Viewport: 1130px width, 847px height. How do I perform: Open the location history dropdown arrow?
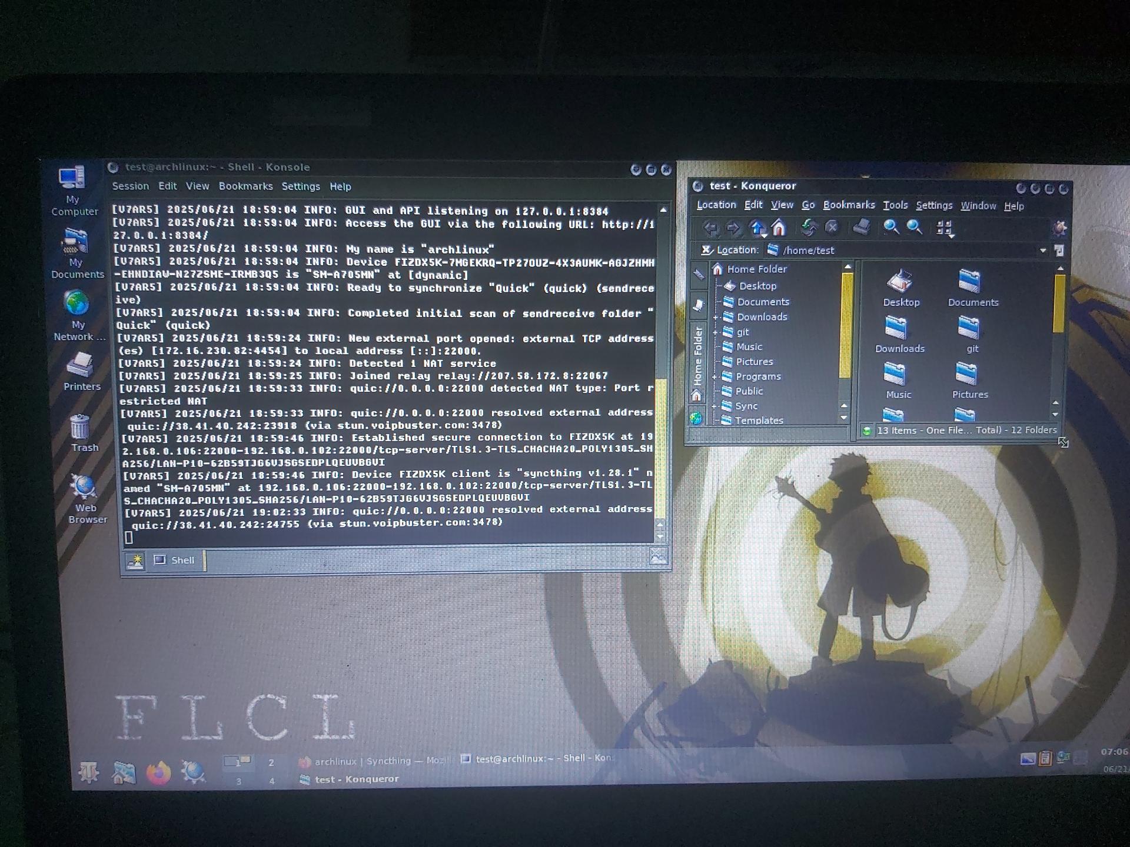coord(1043,251)
